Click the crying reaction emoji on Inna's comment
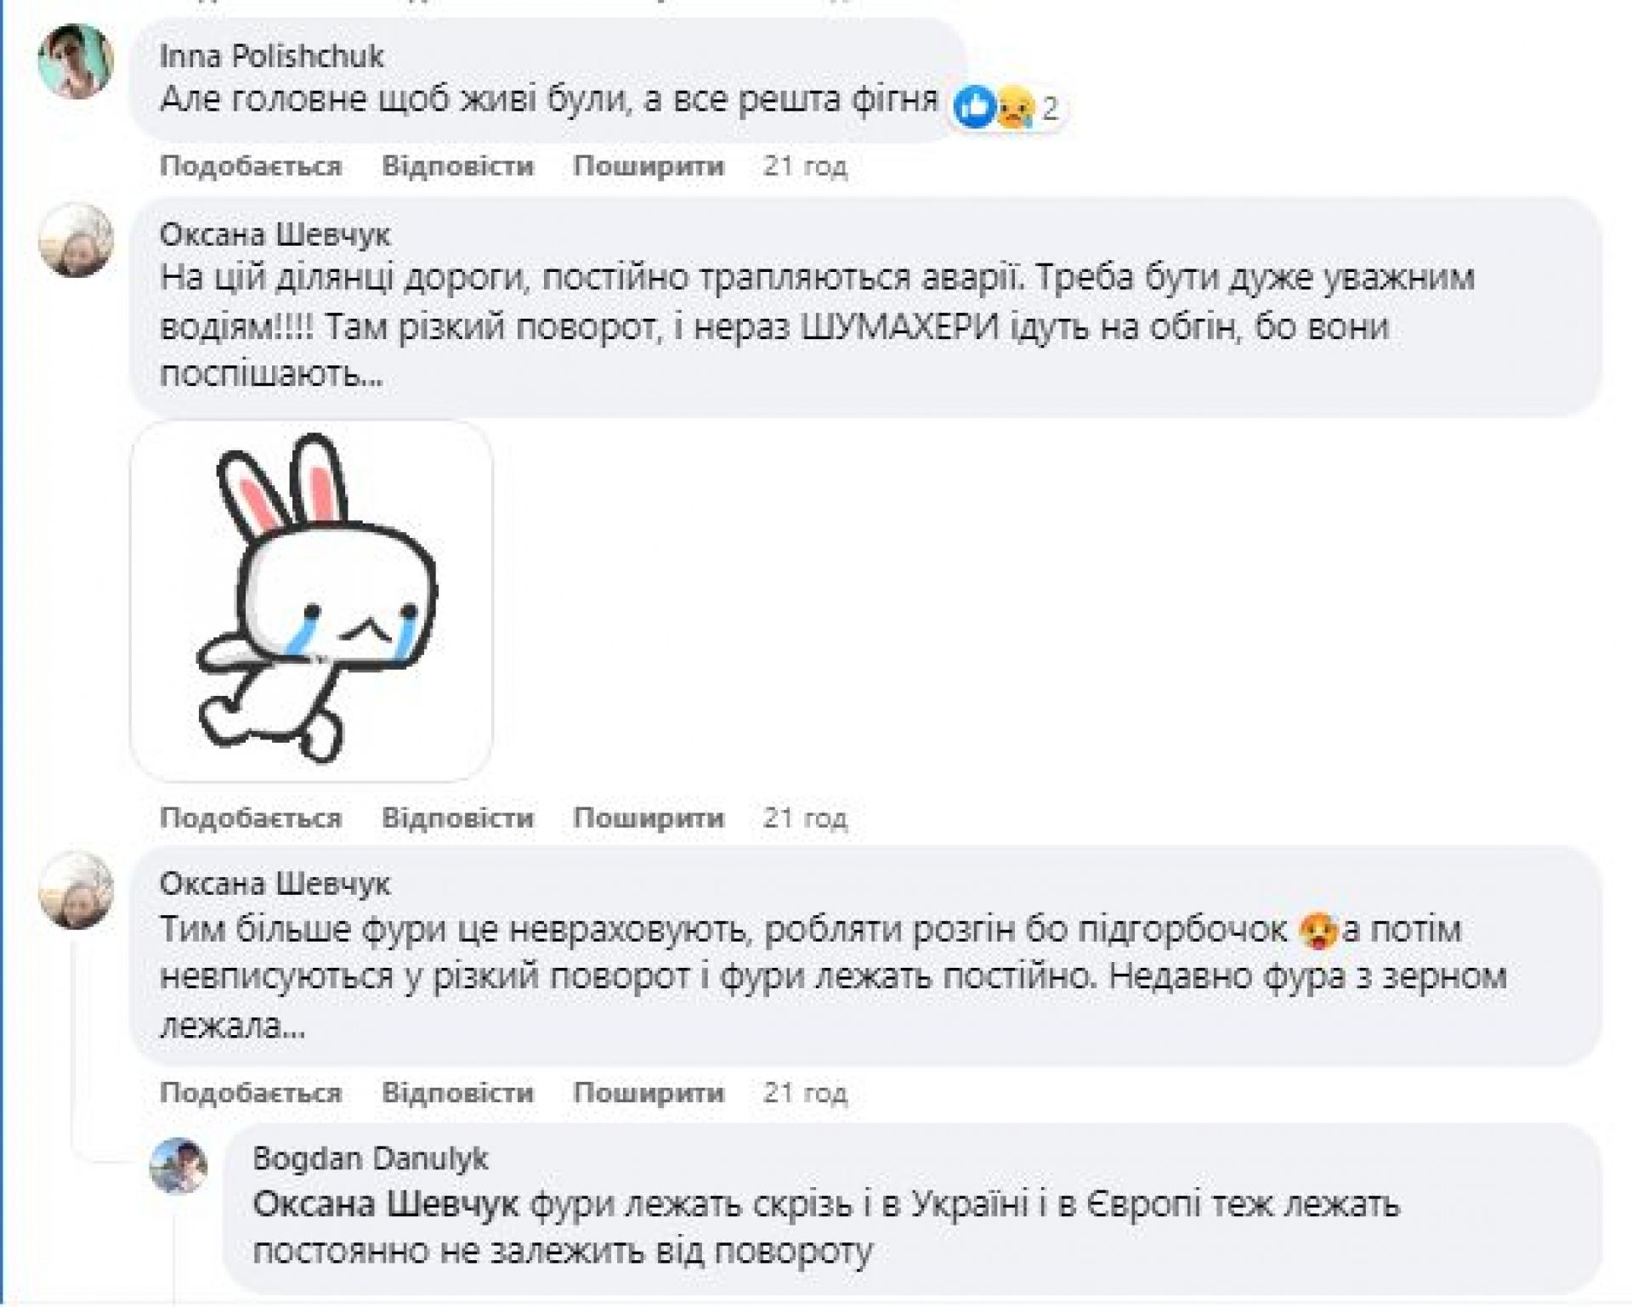1632x1307 pixels. click(1014, 109)
